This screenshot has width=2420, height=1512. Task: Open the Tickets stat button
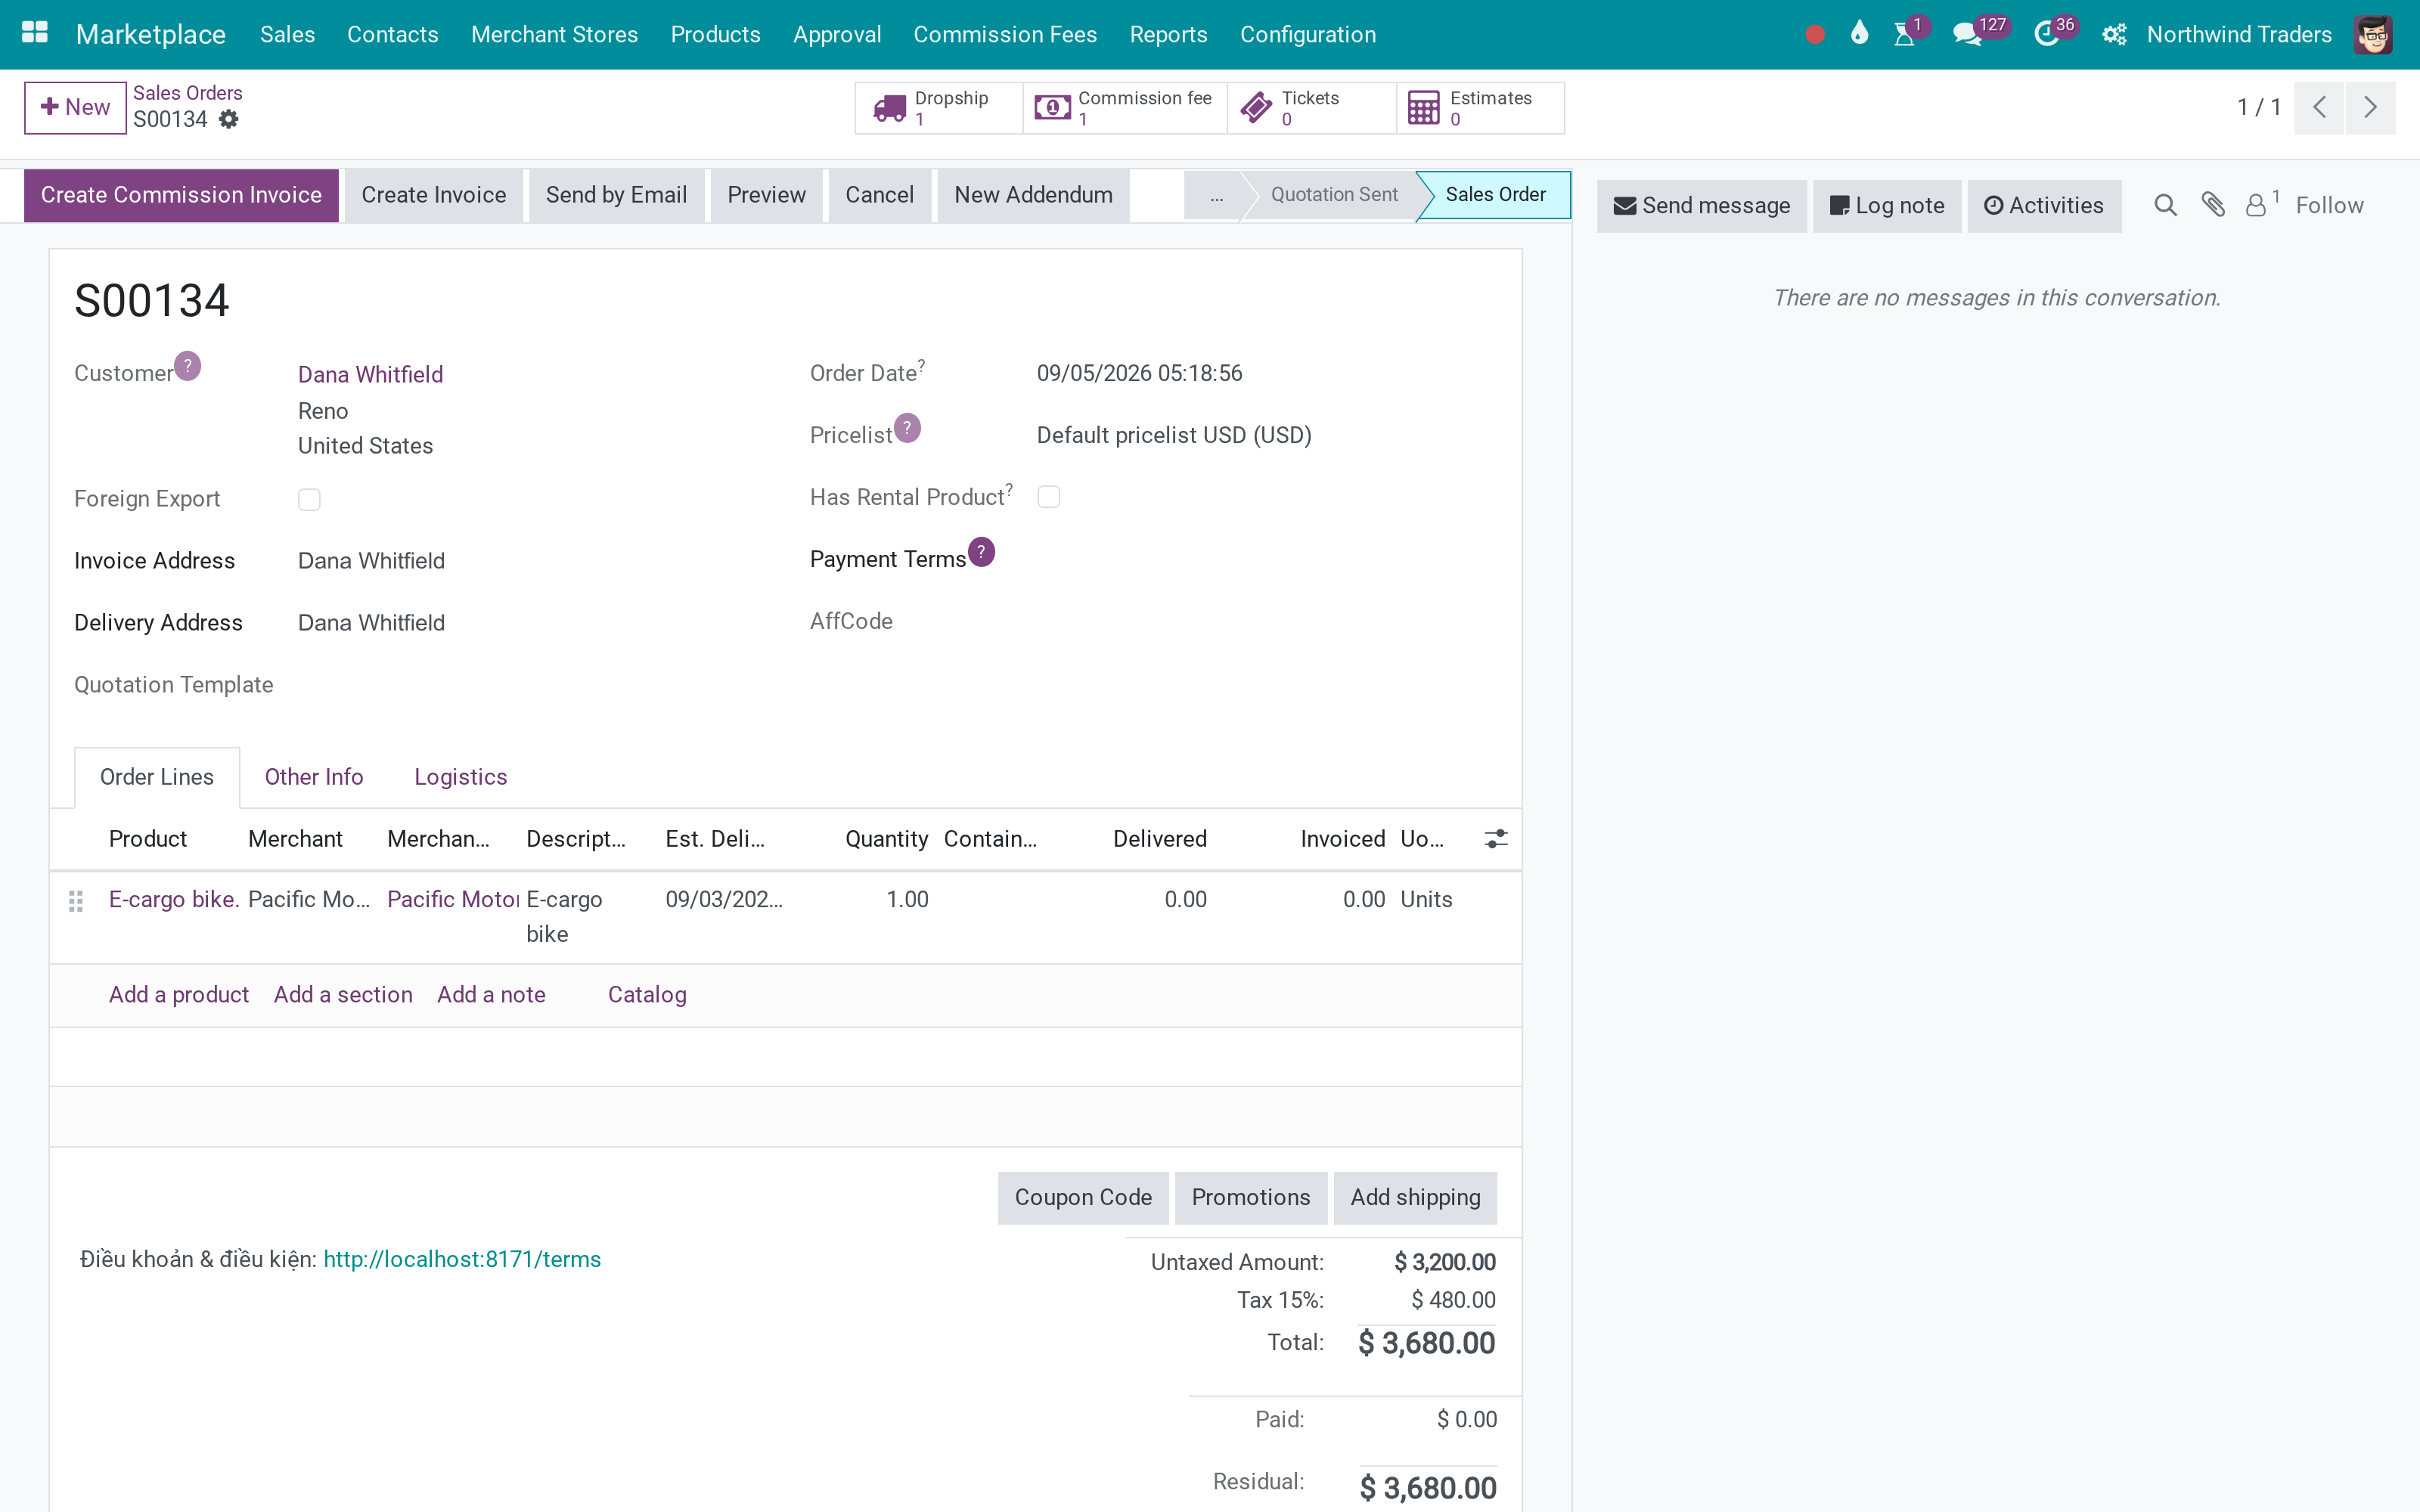(x=1311, y=108)
